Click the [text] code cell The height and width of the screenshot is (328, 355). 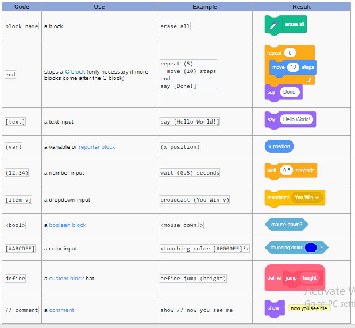(15, 122)
